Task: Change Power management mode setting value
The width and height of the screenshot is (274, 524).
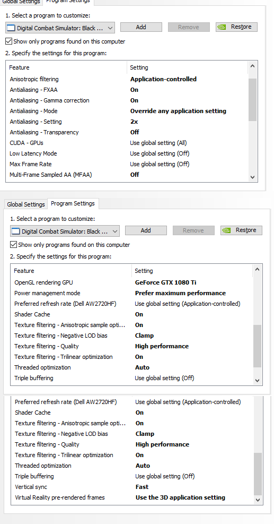Action: pos(180,293)
